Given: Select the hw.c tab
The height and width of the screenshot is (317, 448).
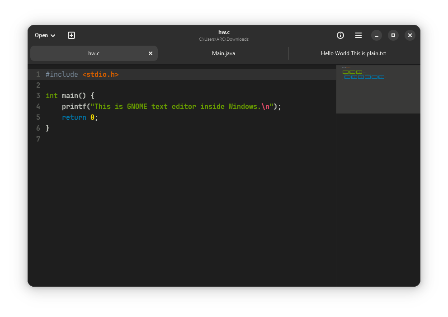Looking at the screenshot, I should tap(94, 53).
